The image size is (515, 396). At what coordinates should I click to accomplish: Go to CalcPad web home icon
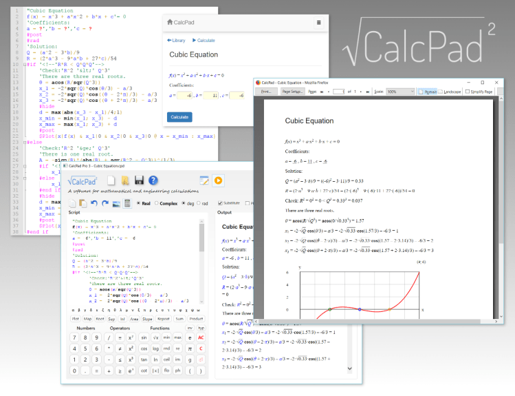click(x=170, y=22)
